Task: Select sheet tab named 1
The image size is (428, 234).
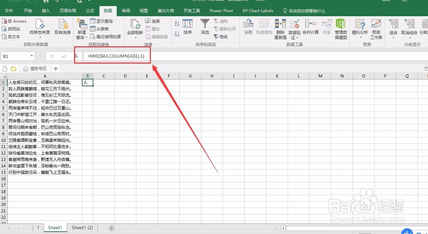Action: [38, 228]
